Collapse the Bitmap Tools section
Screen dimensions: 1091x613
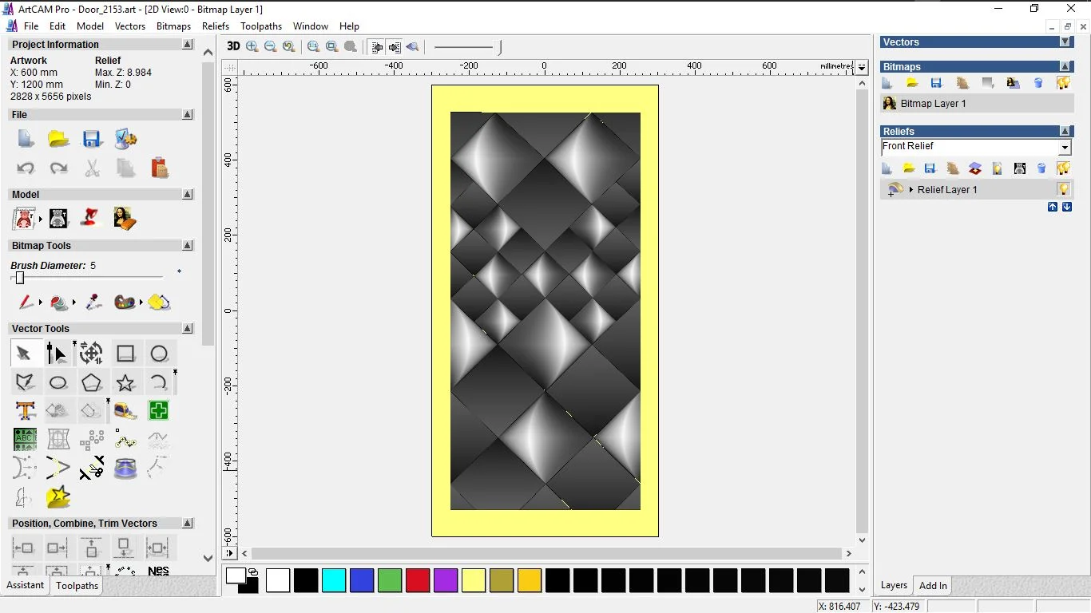188,246
